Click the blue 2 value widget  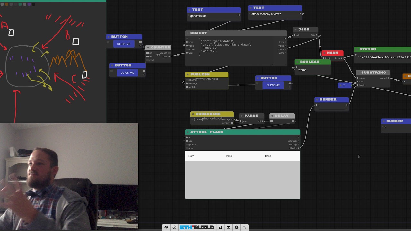[x=344, y=85]
